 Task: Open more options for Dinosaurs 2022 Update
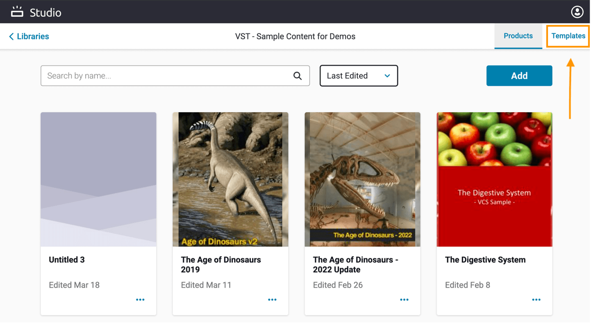pos(404,300)
